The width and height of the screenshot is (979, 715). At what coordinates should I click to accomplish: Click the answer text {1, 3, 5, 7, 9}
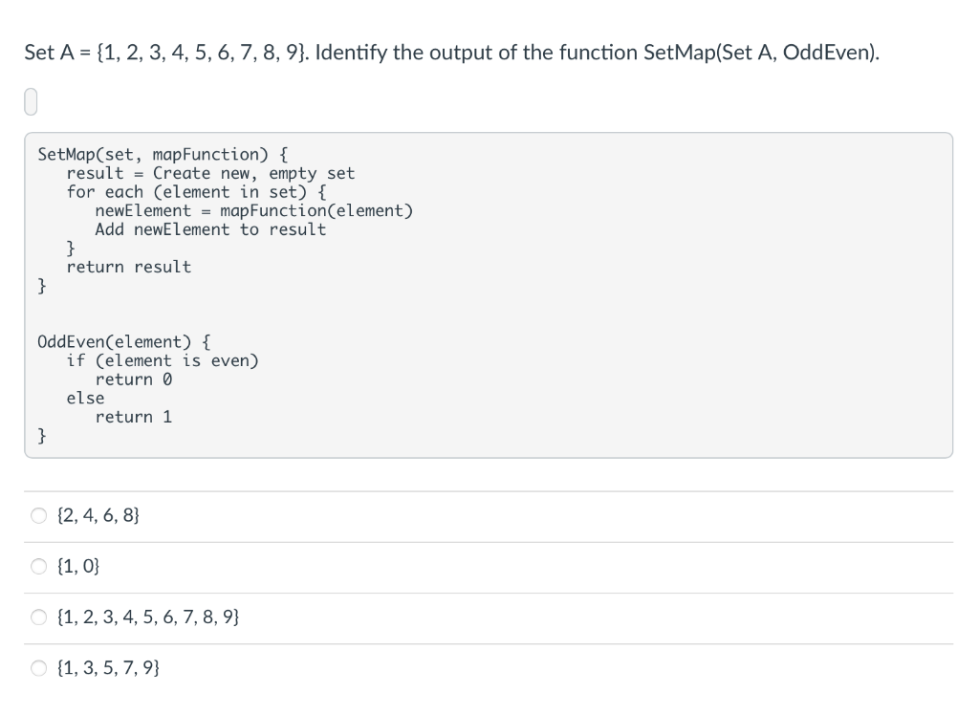click(x=108, y=667)
